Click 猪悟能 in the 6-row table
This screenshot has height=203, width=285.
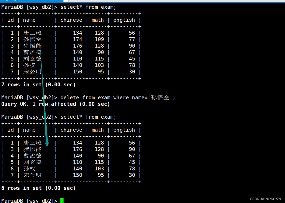[32, 149]
